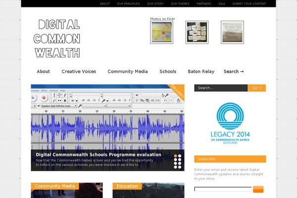Screen dimensions: 297x198
Task: Click the orange Education corner ribbon
Action: [177, 92]
